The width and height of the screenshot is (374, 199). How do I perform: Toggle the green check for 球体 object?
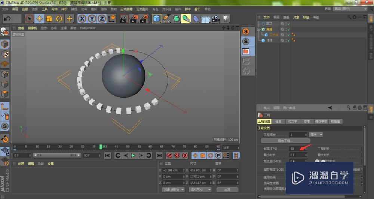(289, 40)
